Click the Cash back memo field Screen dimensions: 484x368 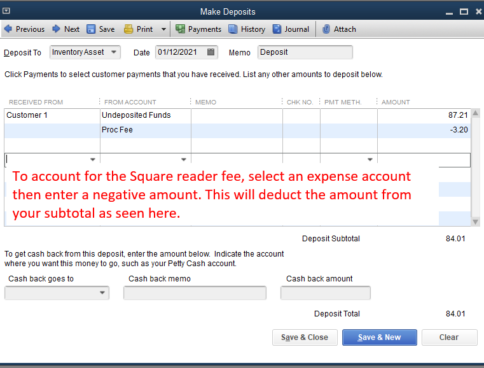coord(195,293)
